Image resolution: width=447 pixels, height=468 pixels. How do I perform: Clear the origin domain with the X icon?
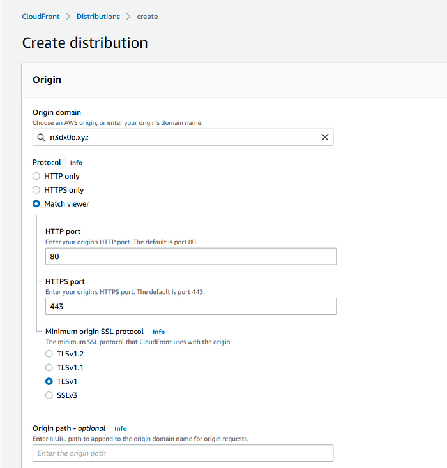point(324,137)
